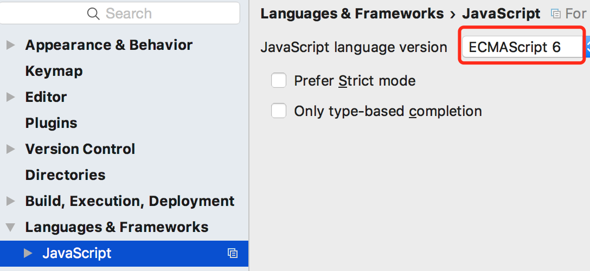Expand Appearance & Behavior section
Viewport: 590px width, 271px height.
point(10,45)
